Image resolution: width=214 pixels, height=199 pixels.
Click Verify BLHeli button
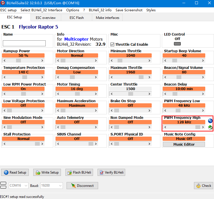[x=111, y=172]
